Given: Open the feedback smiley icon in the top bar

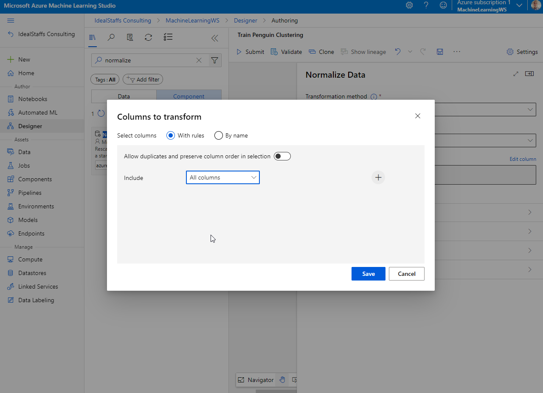Looking at the screenshot, I should [443, 6].
